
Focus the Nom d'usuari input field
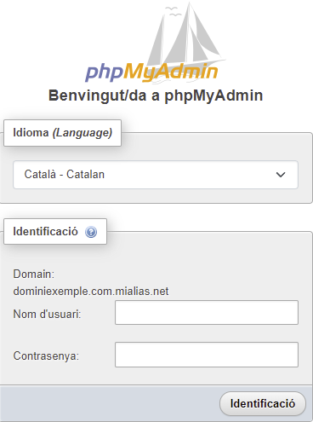tap(207, 313)
